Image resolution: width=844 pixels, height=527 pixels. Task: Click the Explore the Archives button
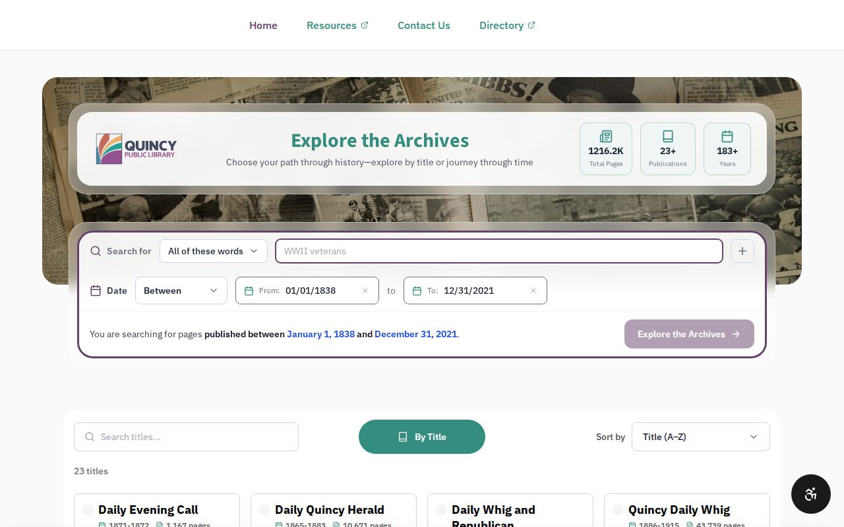point(689,334)
